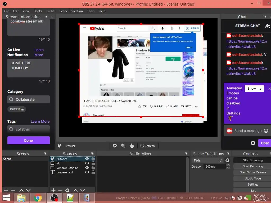Lock the prepare text source

coord(93,172)
